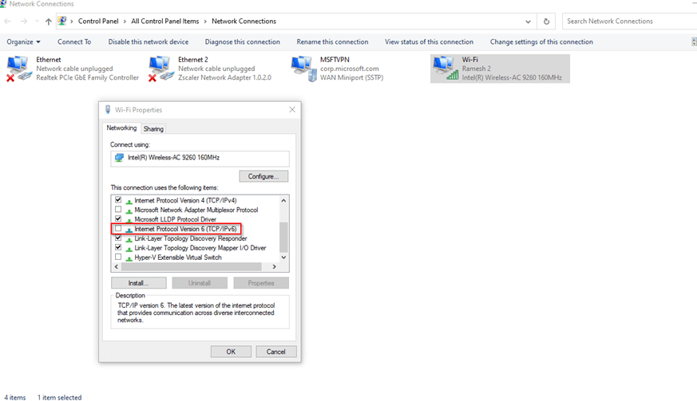This screenshot has height=401, width=697.
Task: Uncheck Link-Layer Topology Discovery Mapper I/O Driver
Action: click(118, 247)
